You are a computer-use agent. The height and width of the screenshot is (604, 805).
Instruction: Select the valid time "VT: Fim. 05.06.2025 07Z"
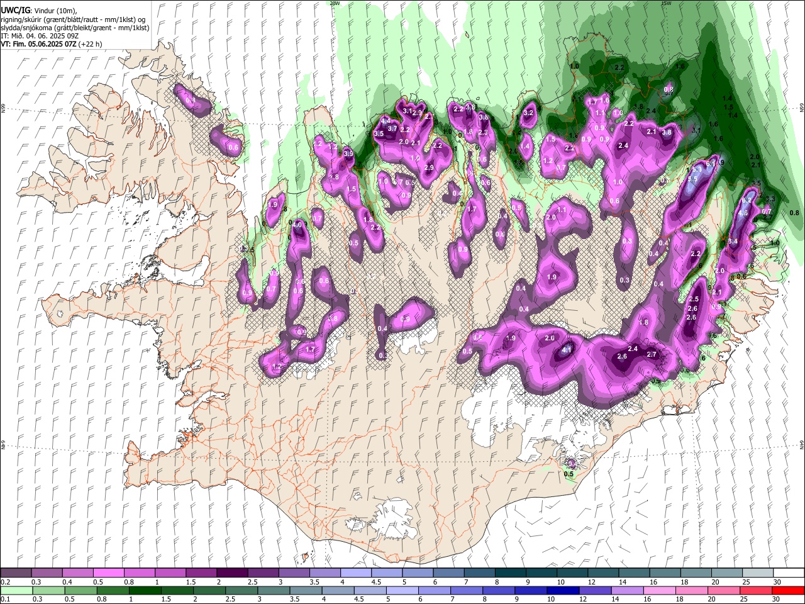point(38,44)
